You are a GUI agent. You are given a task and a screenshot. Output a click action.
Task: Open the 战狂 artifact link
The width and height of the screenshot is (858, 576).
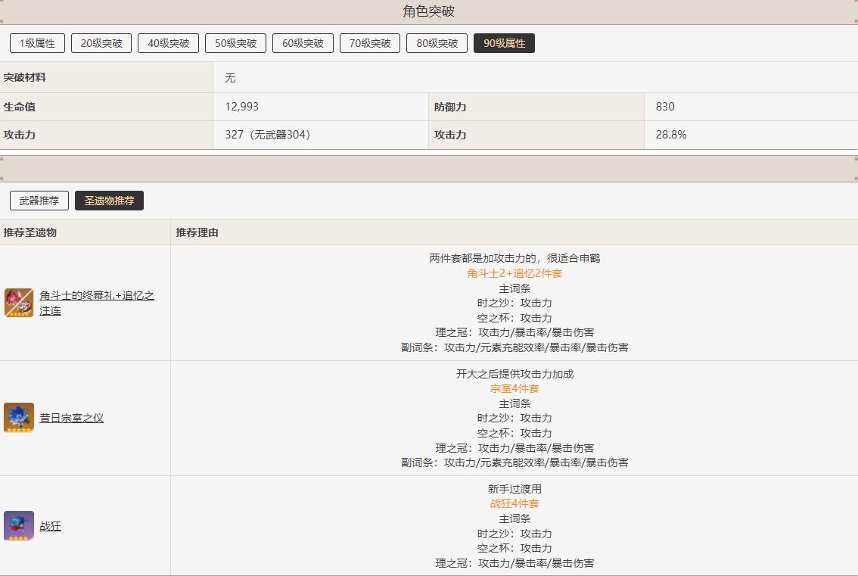pos(51,526)
